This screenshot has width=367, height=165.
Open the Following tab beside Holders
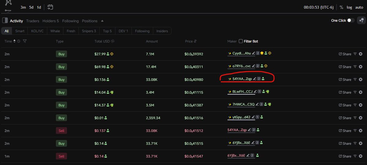[70, 21]
